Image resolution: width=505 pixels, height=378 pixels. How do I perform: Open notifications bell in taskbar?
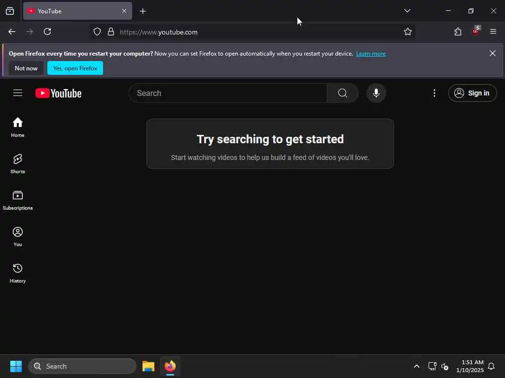coord(491,366)
